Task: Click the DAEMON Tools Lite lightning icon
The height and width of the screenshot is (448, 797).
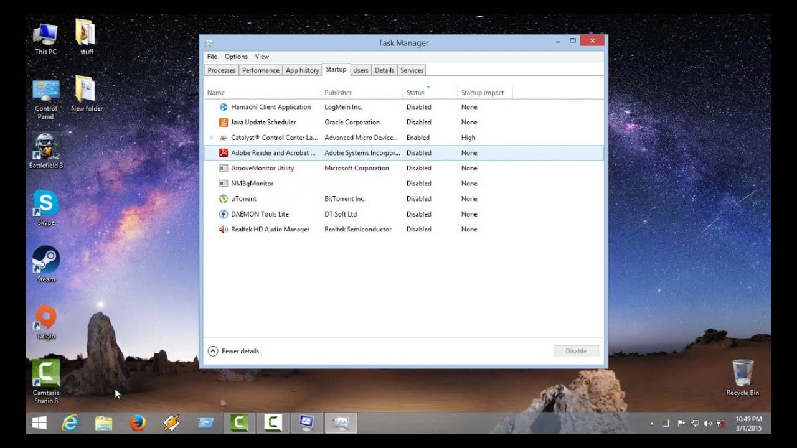Action: coord(224,214)
